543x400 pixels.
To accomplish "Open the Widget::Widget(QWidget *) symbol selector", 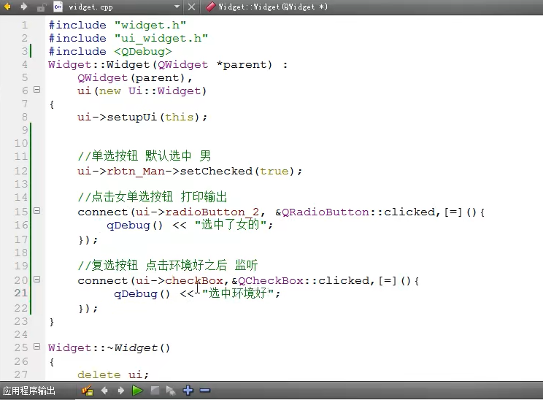I will (272, 7).
